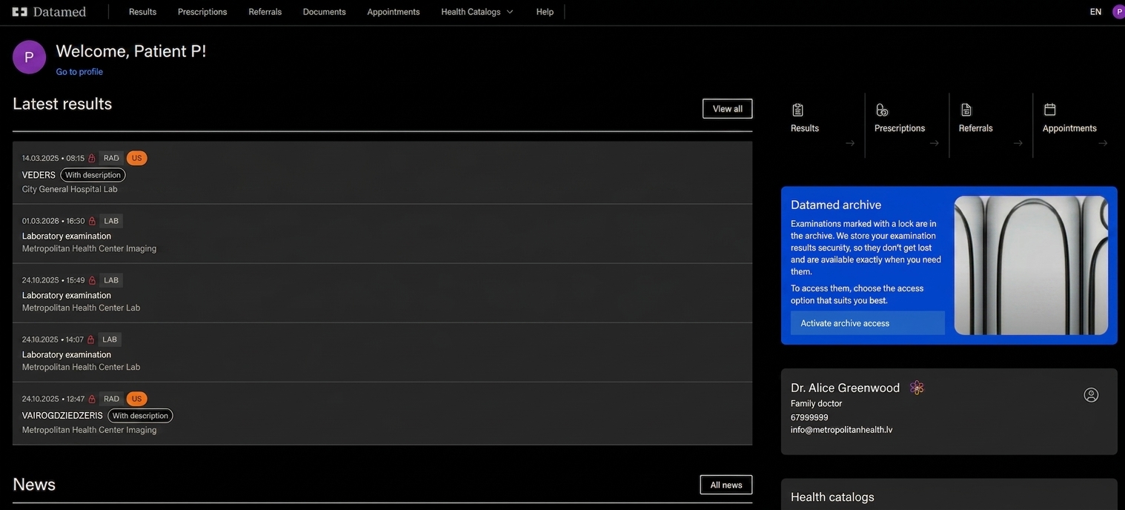
Task: Click RAD badge on 24.10.2025 12:47 result
Action: click(111, 399)
